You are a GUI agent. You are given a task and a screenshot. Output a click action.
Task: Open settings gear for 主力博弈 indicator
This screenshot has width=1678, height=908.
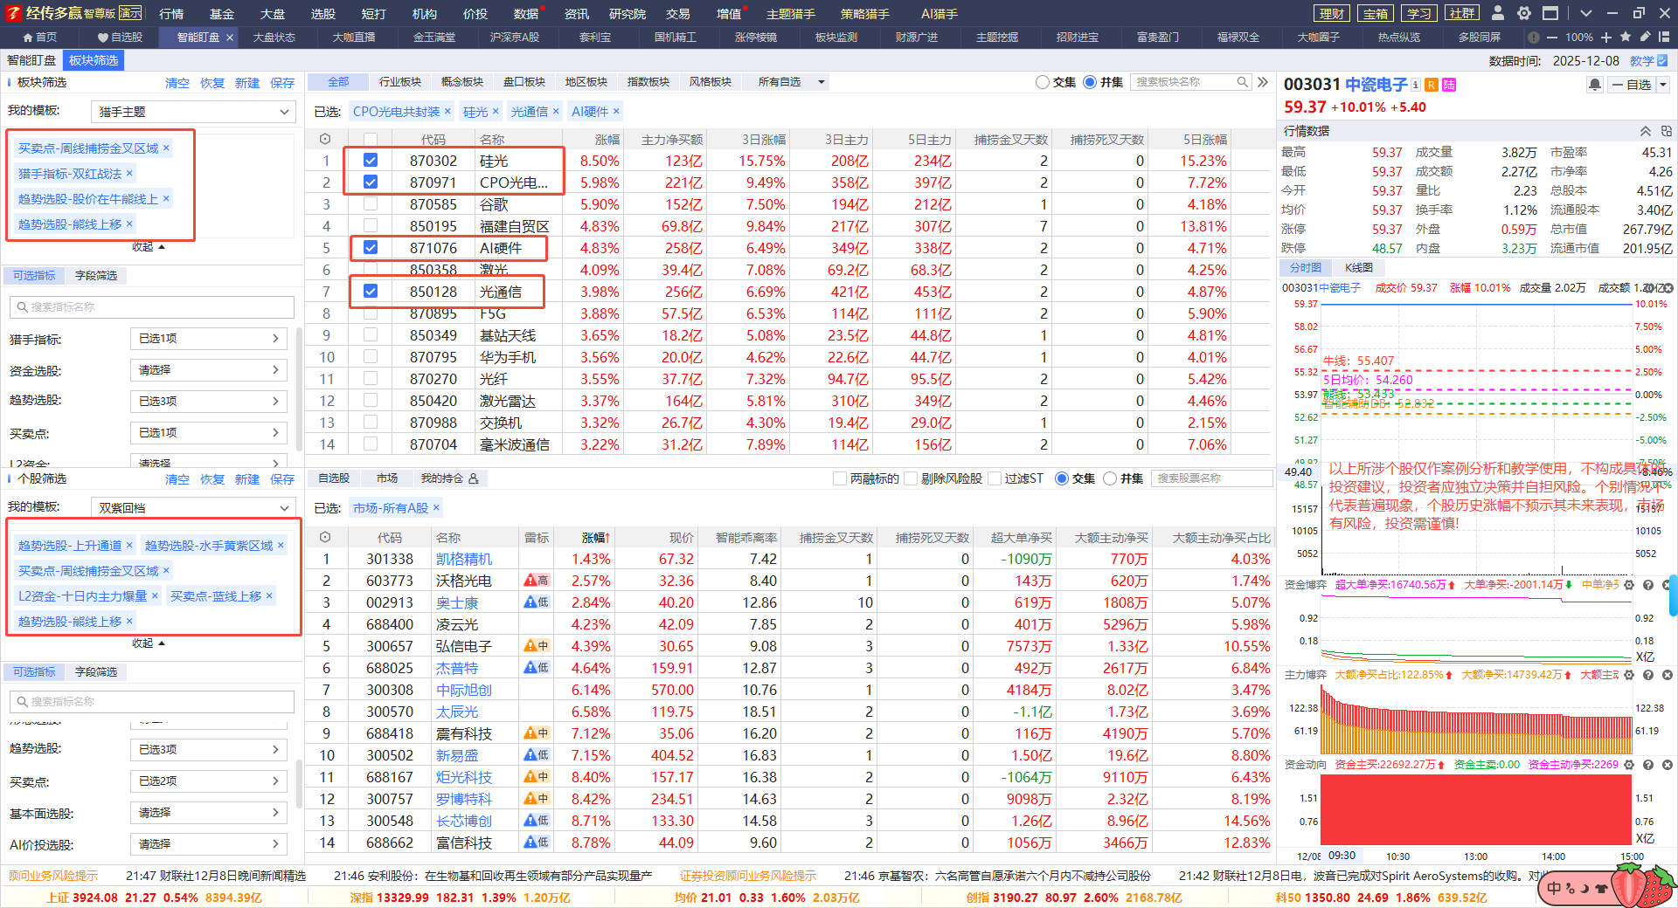pos(1629,675)
